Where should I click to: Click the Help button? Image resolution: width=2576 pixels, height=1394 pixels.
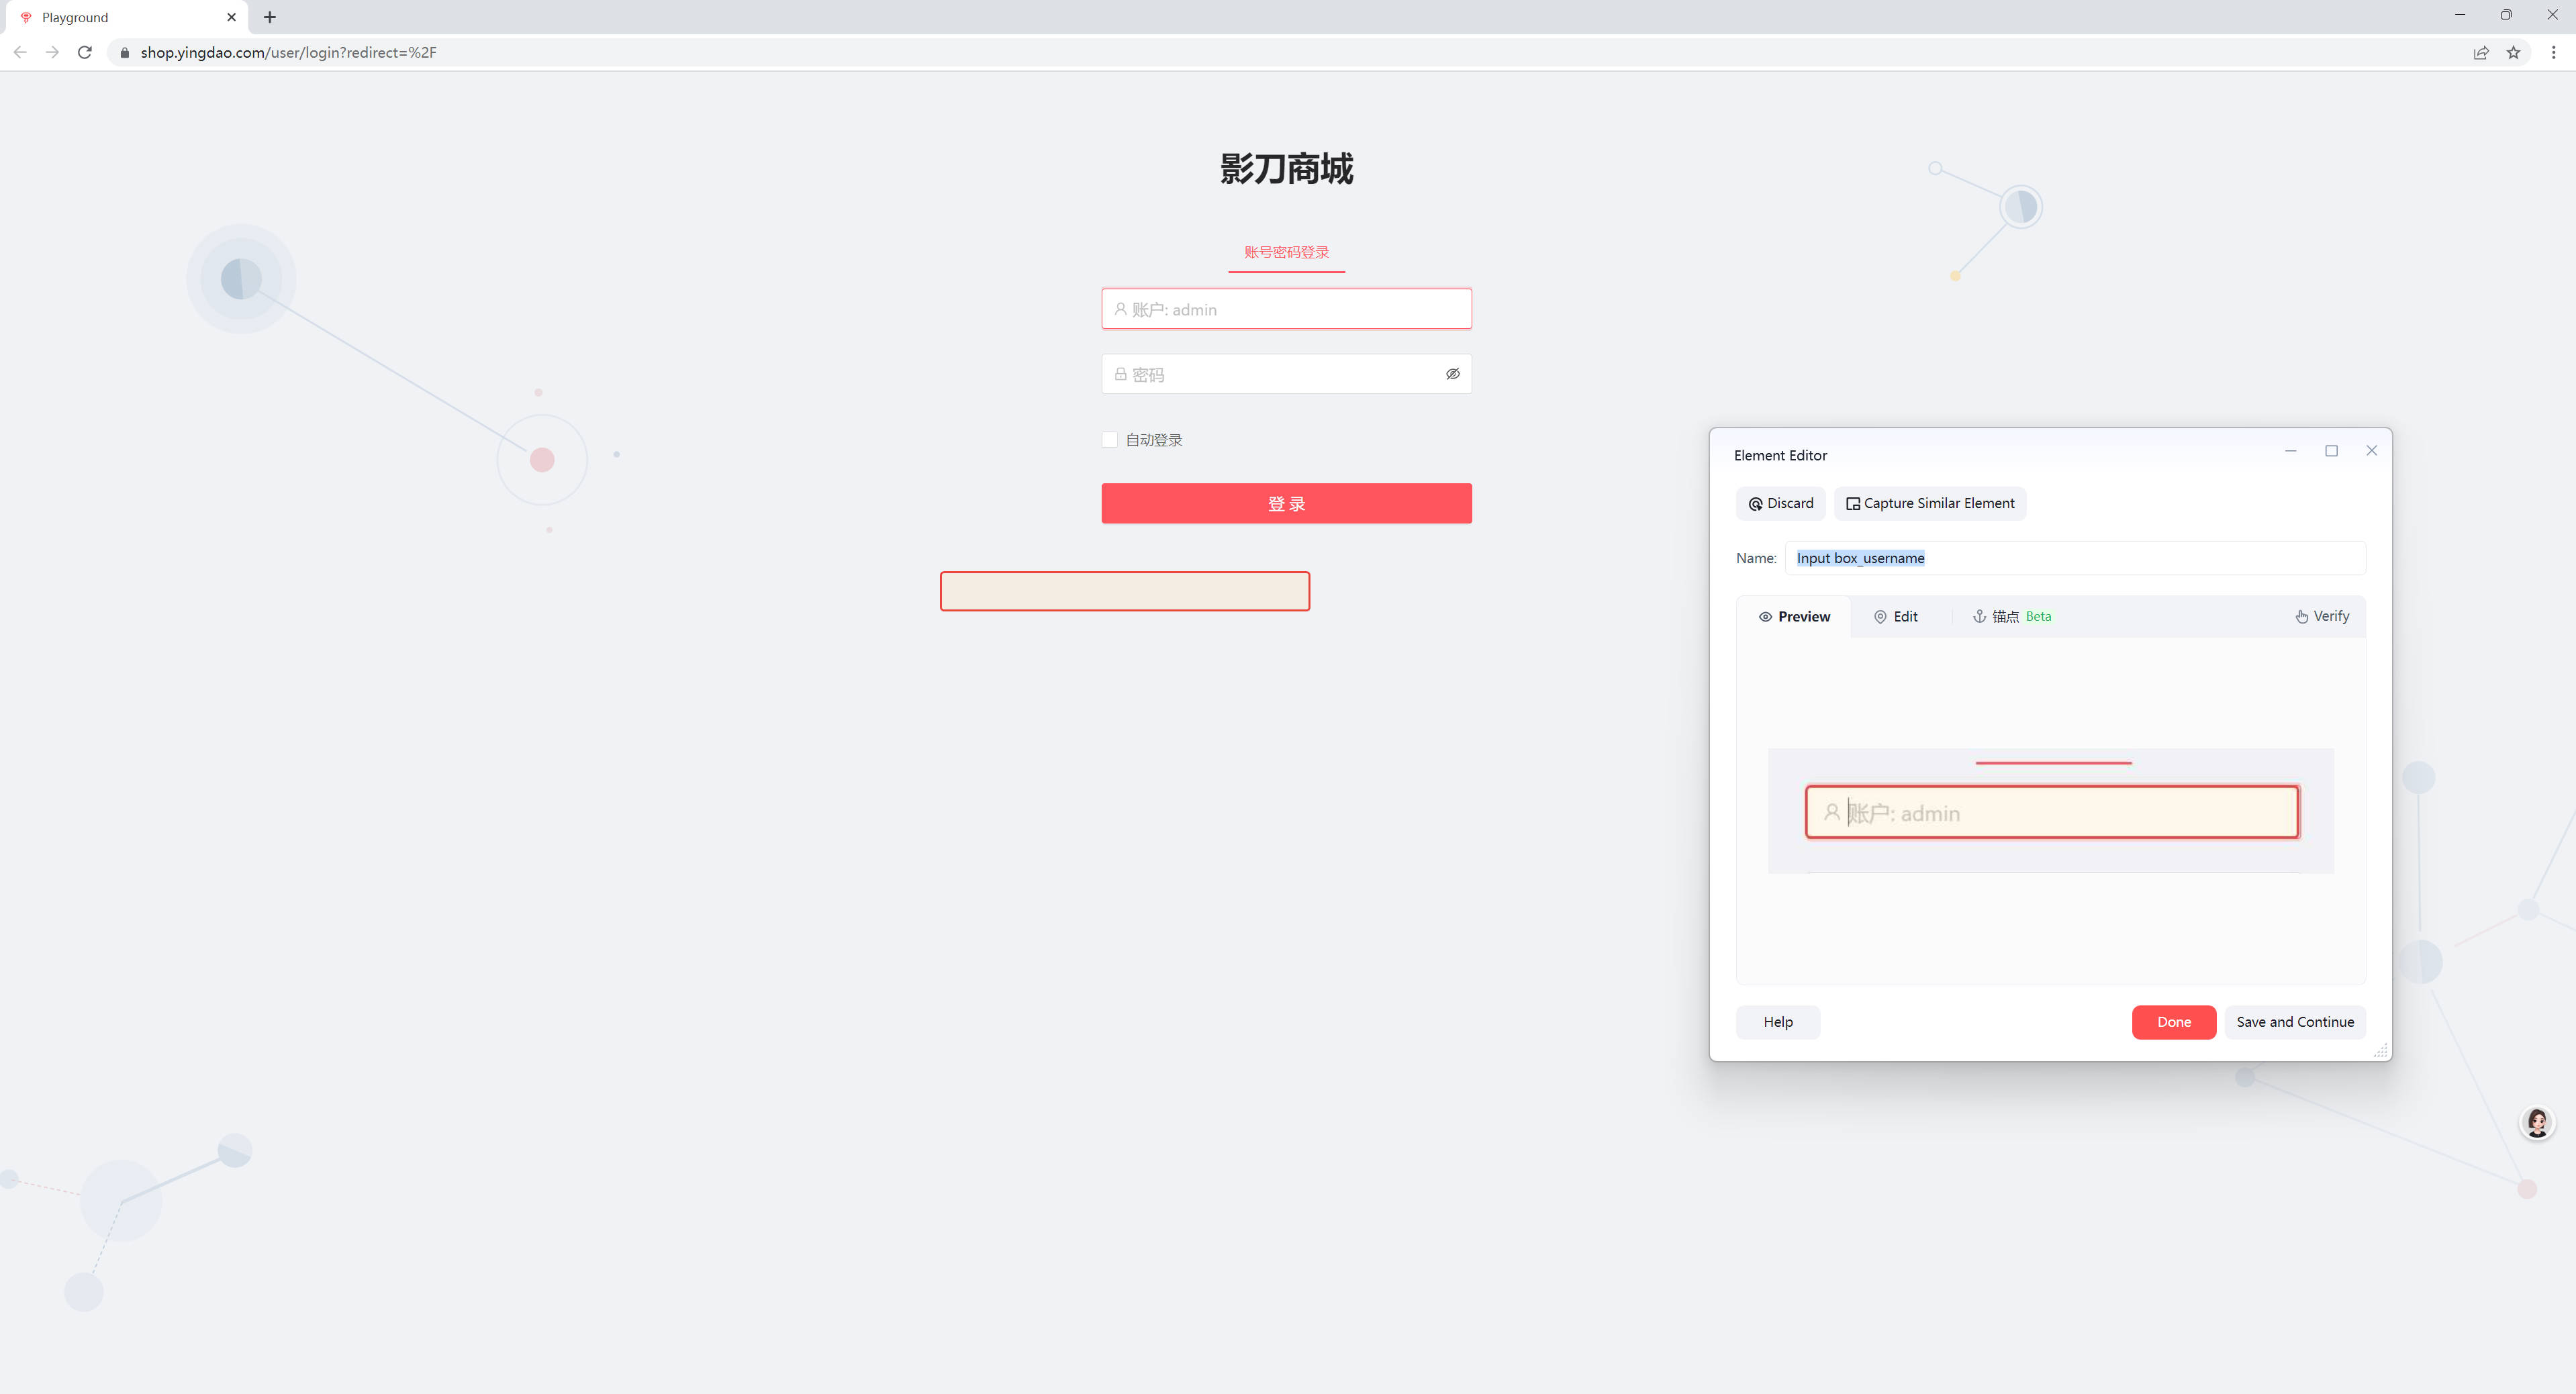point(1777,1022)
